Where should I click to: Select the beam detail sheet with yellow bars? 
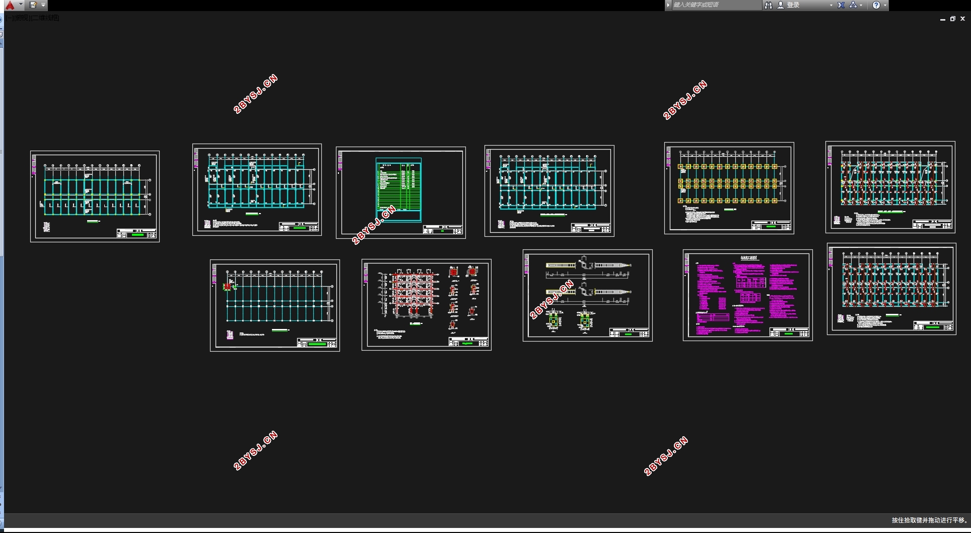click(588, 295)
